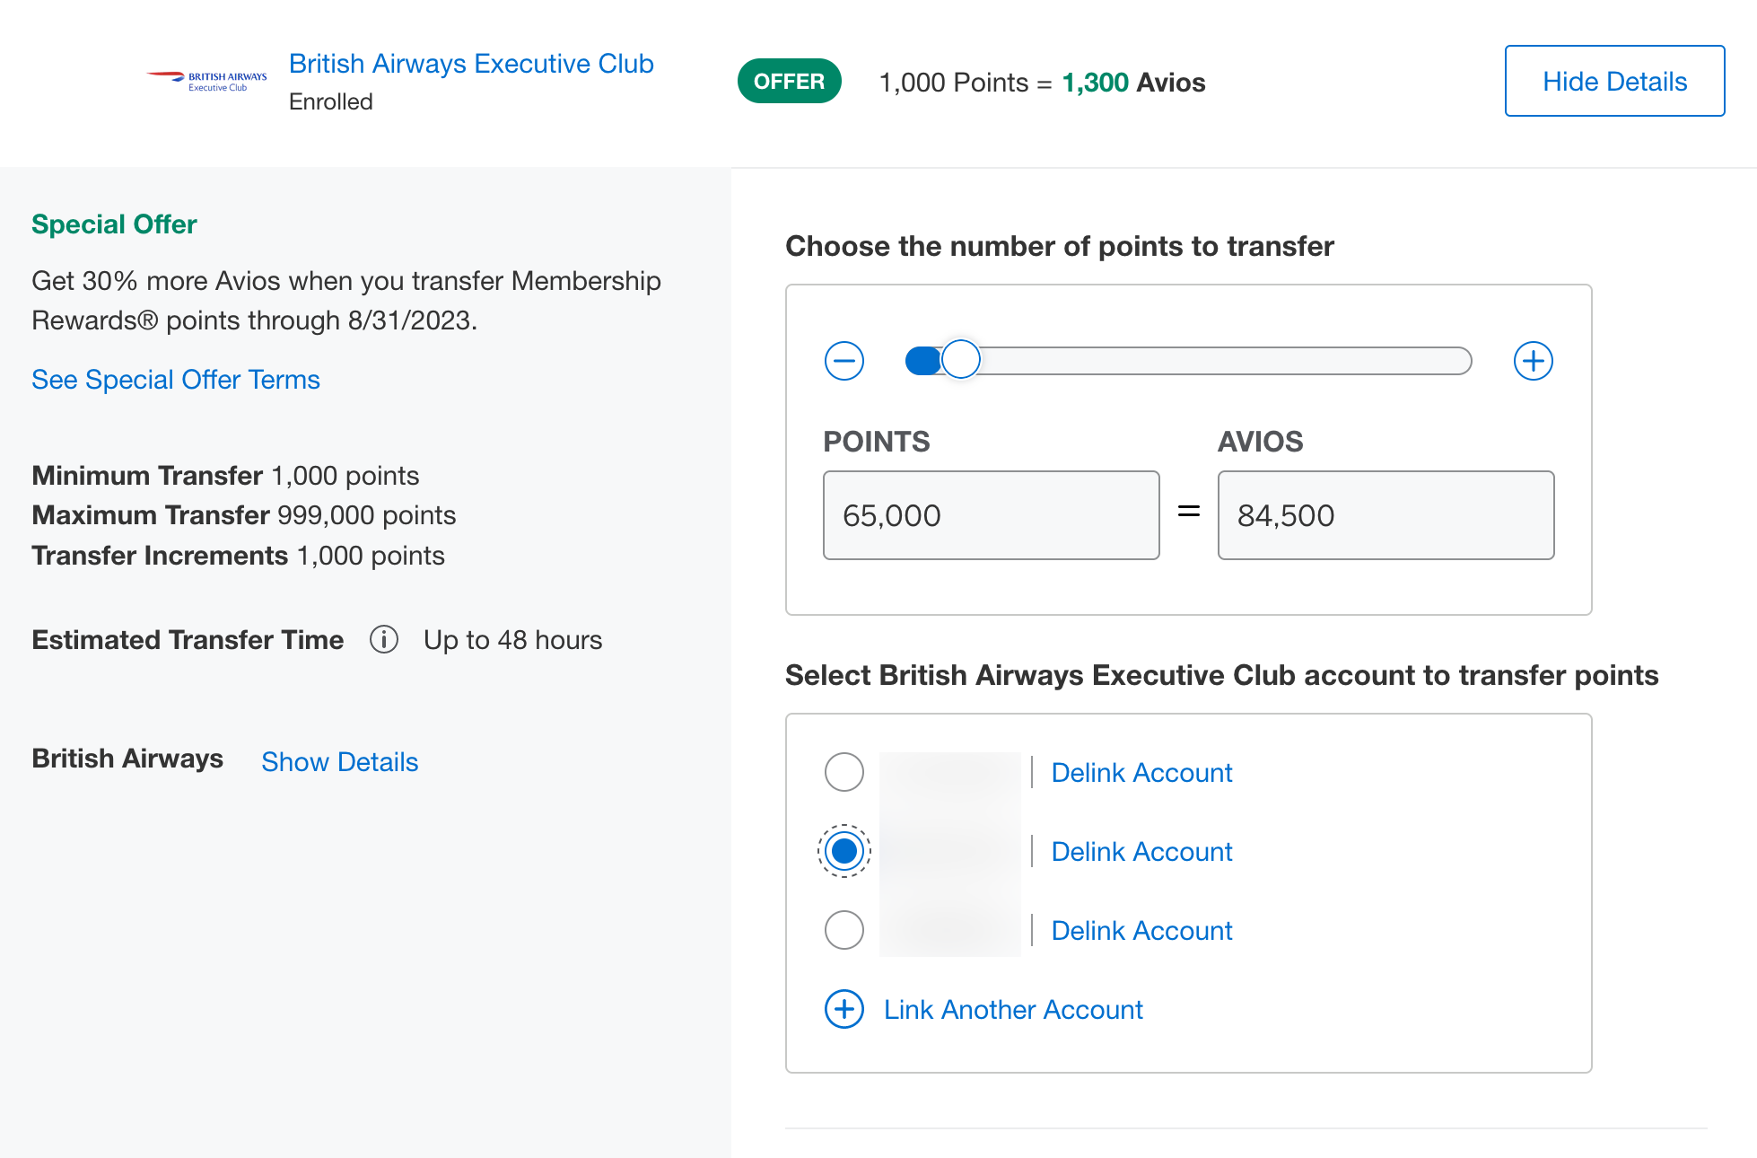This screenshot has height=1158, width=1757.
Task: Expand British Airways with Show Details
Action: (x=339, y=762)
